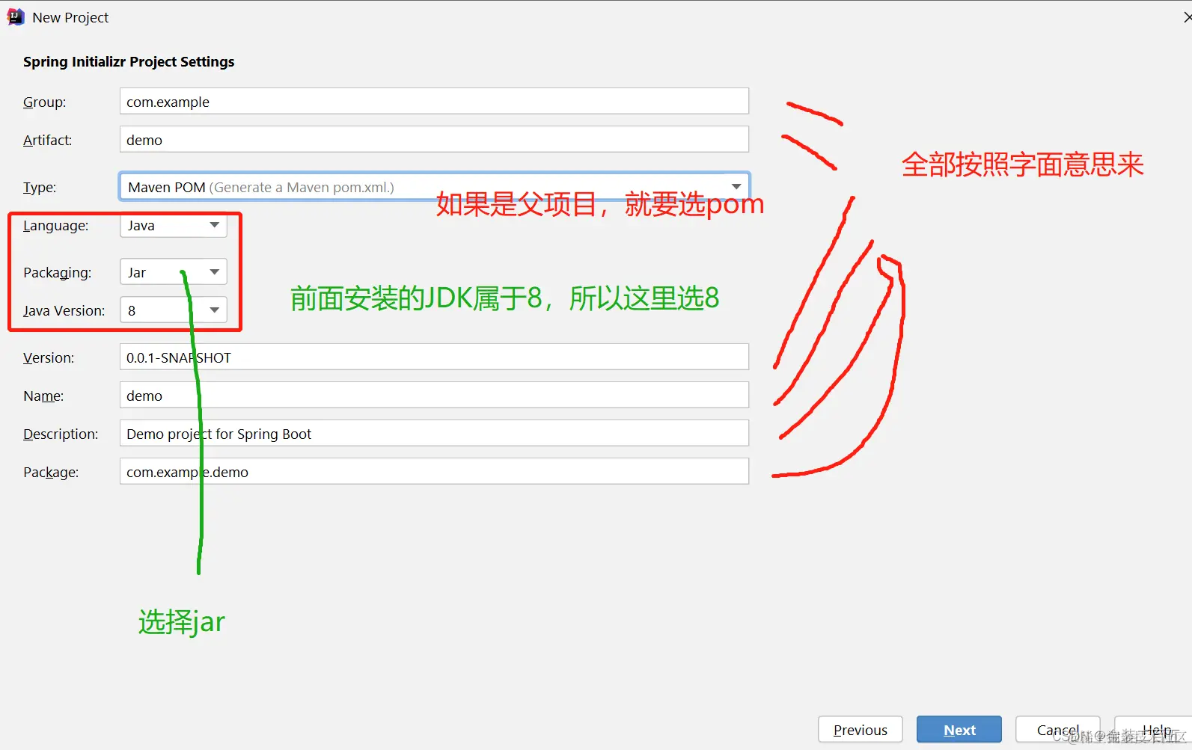Edit the Version field 0.0.1-SNAPSHOT
Viewport: 1192px width, 750px height.
click(x=434, y=357)
